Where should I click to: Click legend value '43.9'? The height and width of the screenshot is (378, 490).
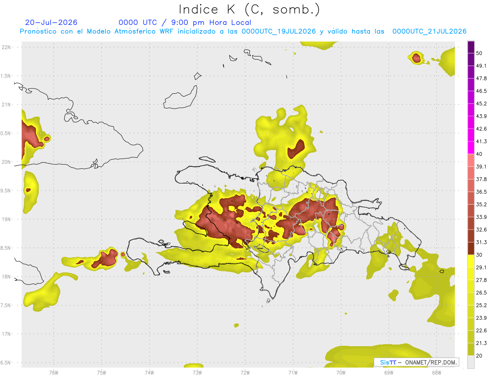click(481, 116)
